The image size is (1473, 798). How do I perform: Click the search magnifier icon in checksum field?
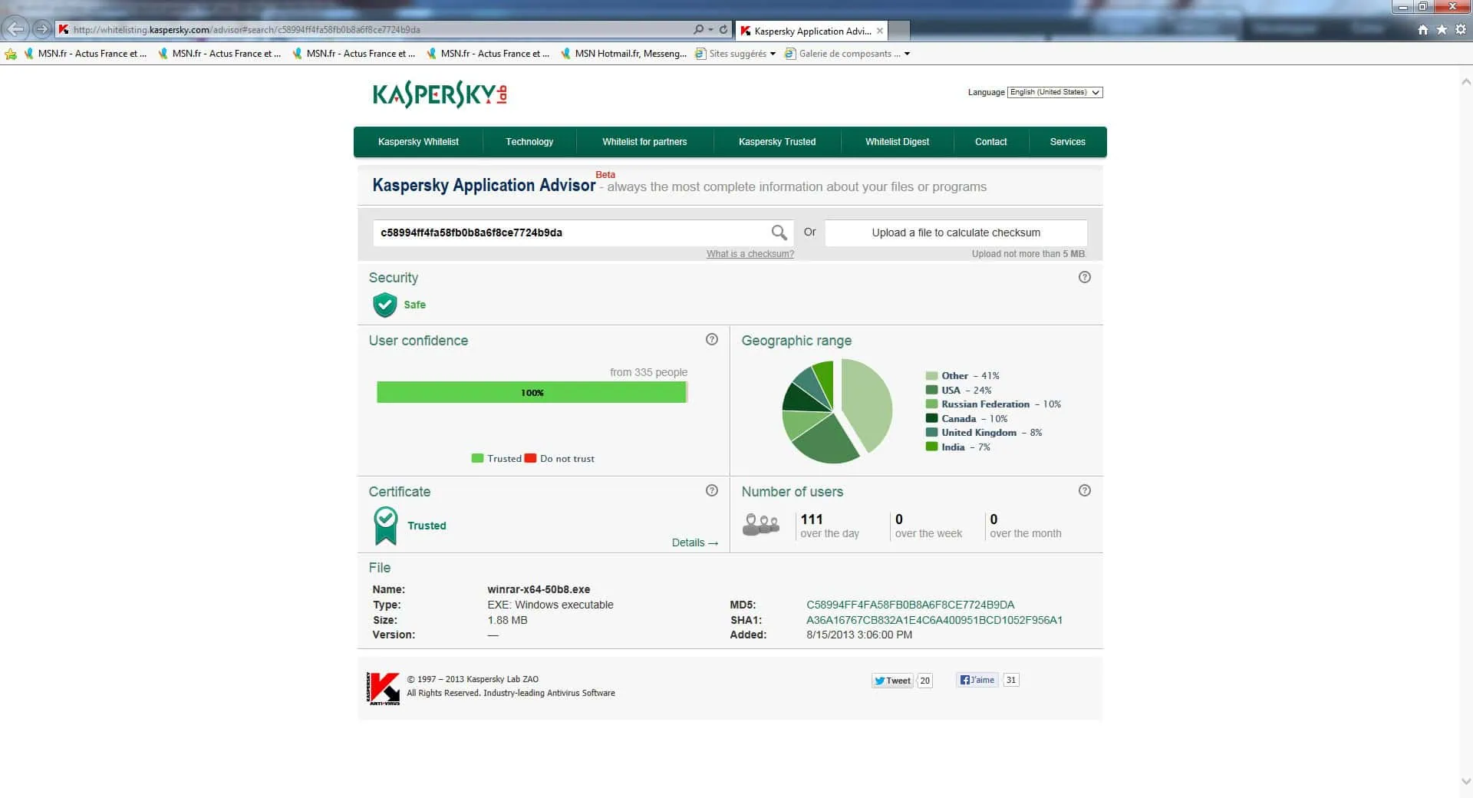pyautogui.click(x=779, y=232)
